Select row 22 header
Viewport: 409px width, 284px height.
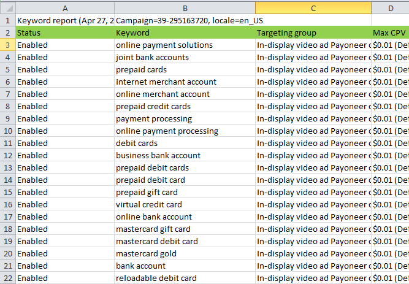[x=8, y=278]
